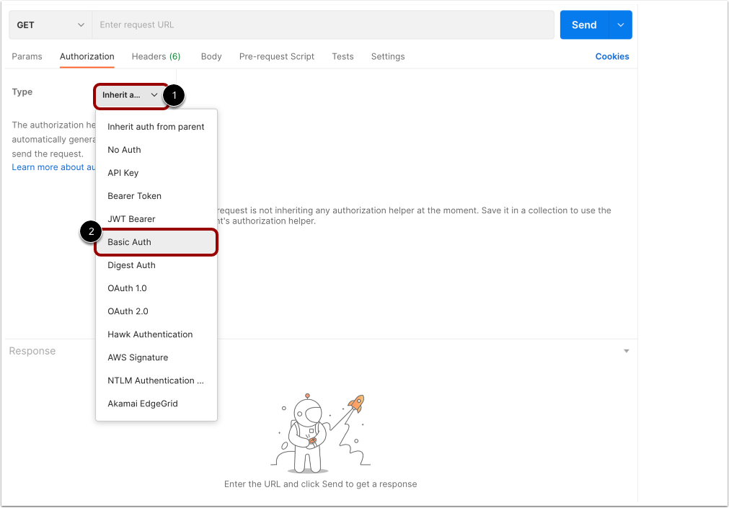The image size is (729, 508).
Task: Select AWS Signature authorization
Action: coord(138,357)
